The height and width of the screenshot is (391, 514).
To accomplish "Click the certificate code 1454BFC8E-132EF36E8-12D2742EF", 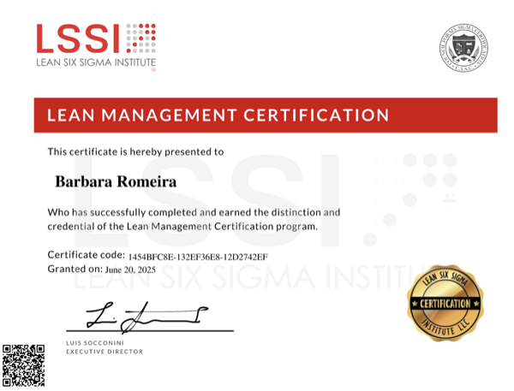I will [198, 257].
